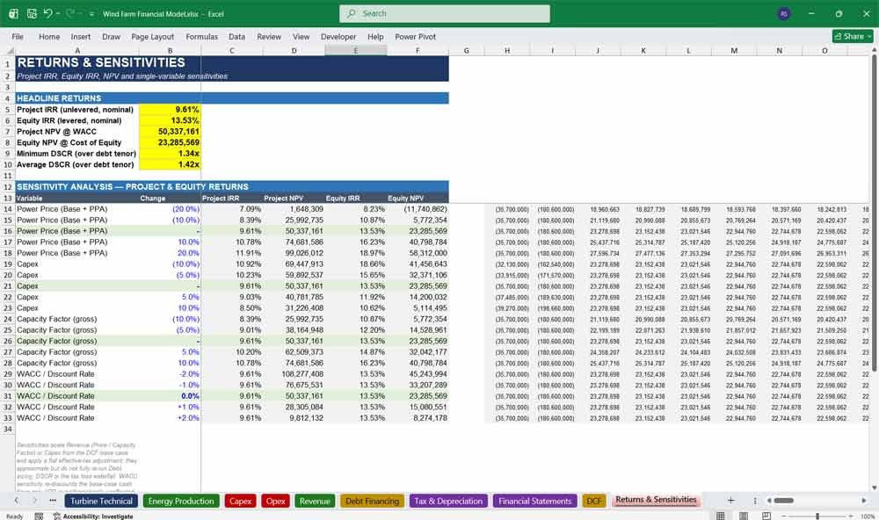
Task: Open the Power Pivot ribbon tab
Action: tap(415, 36)
